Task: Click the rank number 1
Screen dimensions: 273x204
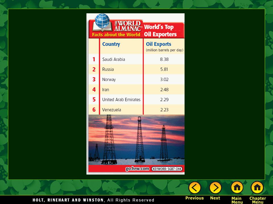Action: (x=94, y=59)
